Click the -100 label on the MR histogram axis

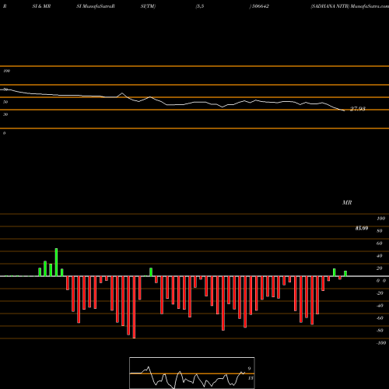click(381, 343)
